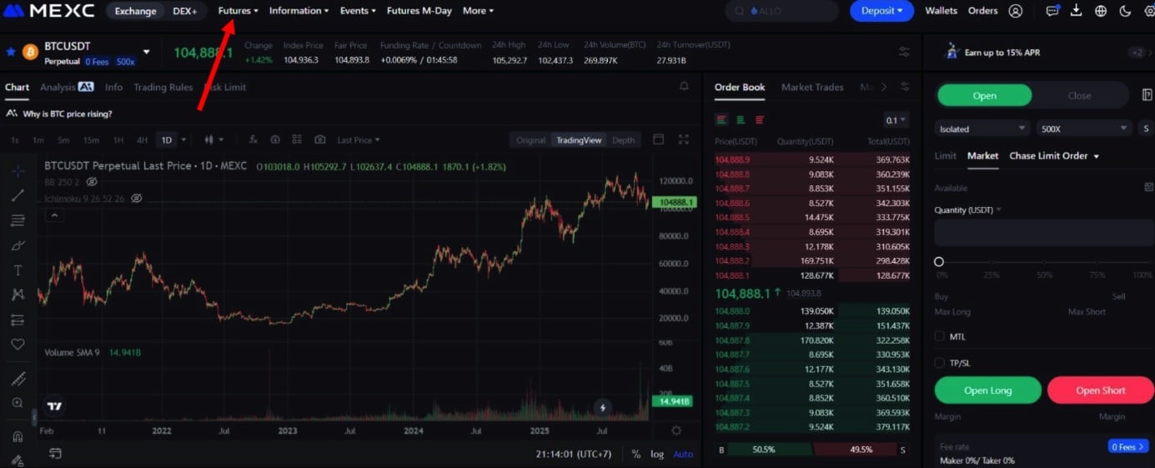Hide the BB 250 2 indicator
Screen dimensions: 1155x468
point(92,182)
